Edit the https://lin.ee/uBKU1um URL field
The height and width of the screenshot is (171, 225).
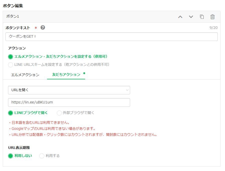point(69,102)
